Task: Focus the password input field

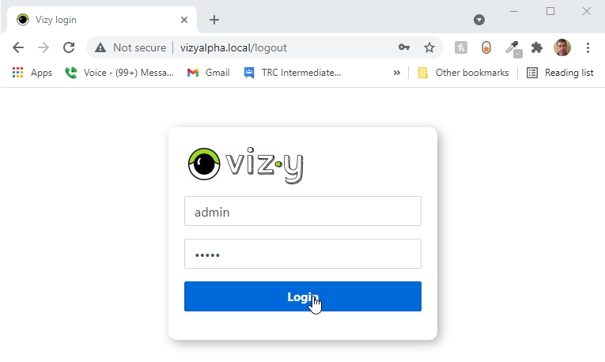Action: click(x=302, y=254)
